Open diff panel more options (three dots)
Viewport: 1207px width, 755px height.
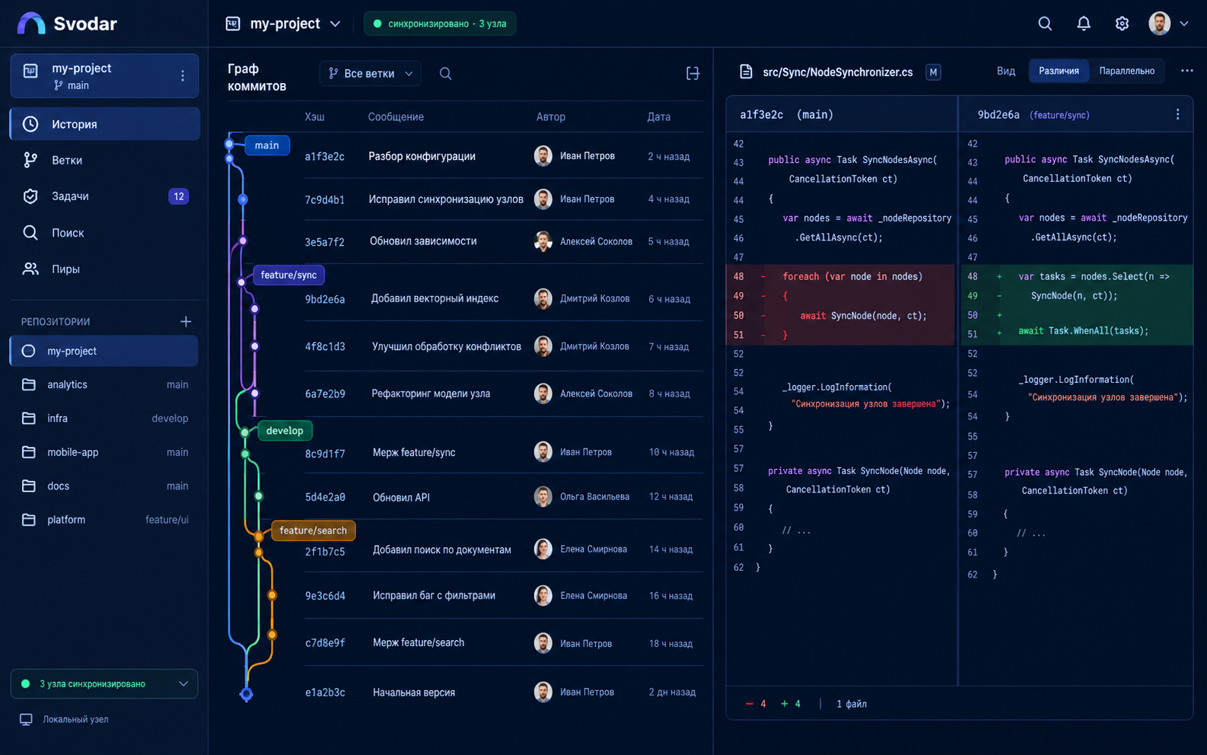point(1186,71)
